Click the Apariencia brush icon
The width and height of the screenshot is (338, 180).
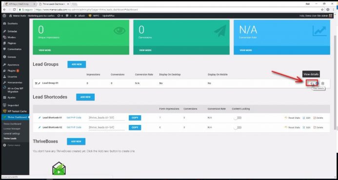(4, 65)
